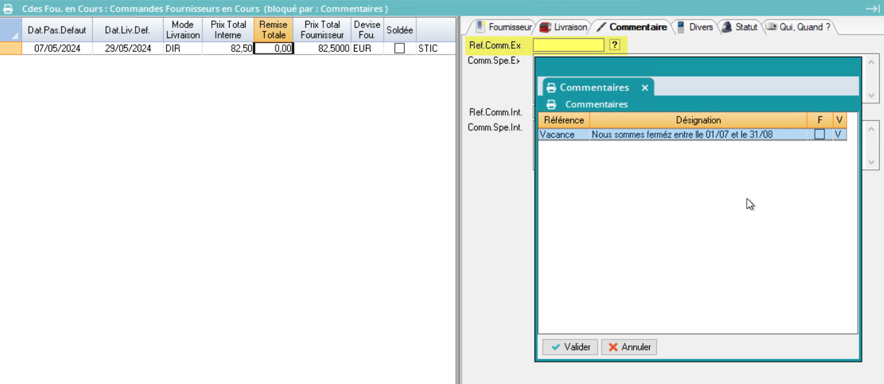This screenshot has width=884, height=384.
Task: Close the Commentaires popup tab
Action: [645, 88]
